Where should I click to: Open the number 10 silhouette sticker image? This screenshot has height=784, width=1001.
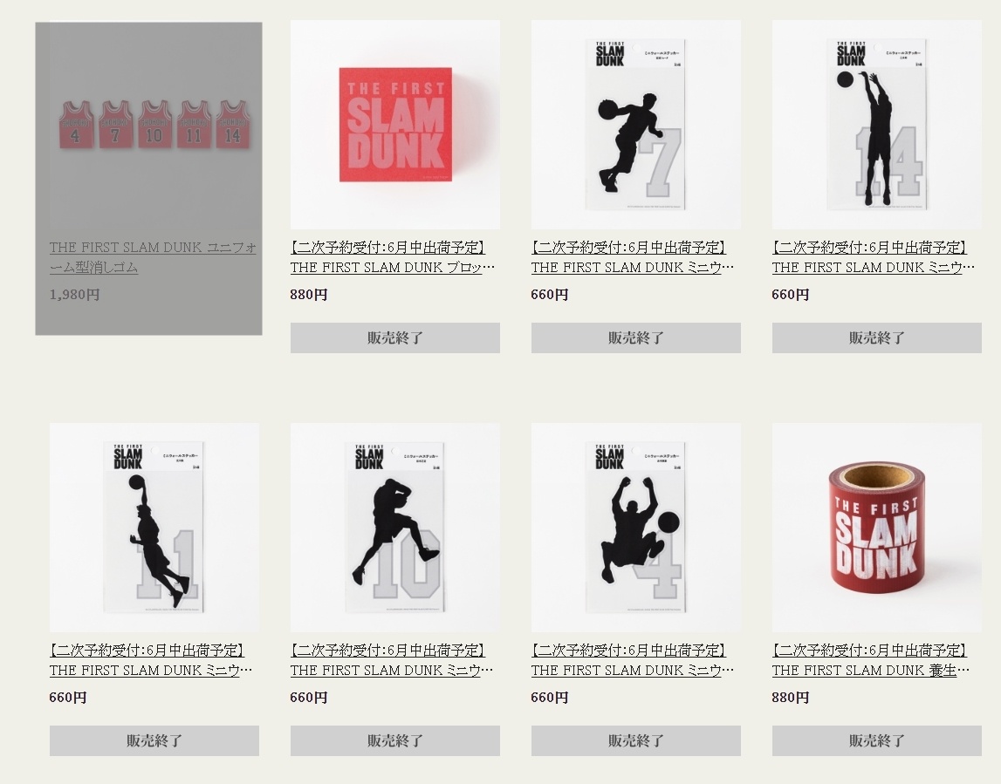coord(395,528)
